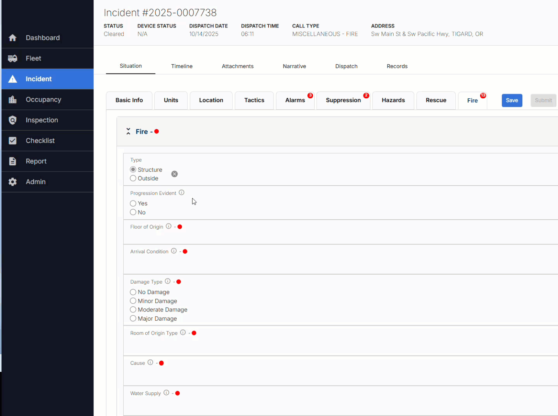The height and width of the screenshot is (416, 558).
Task: Open the Timeline tab
Action: pyautogui.click(x=182, y=66)
